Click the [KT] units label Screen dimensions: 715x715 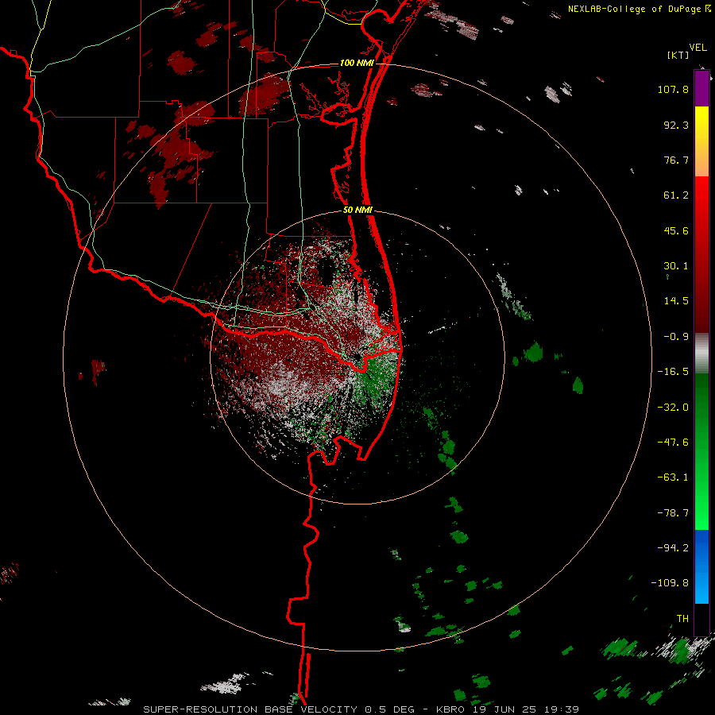pyautogui.click(x=678, y=55)
